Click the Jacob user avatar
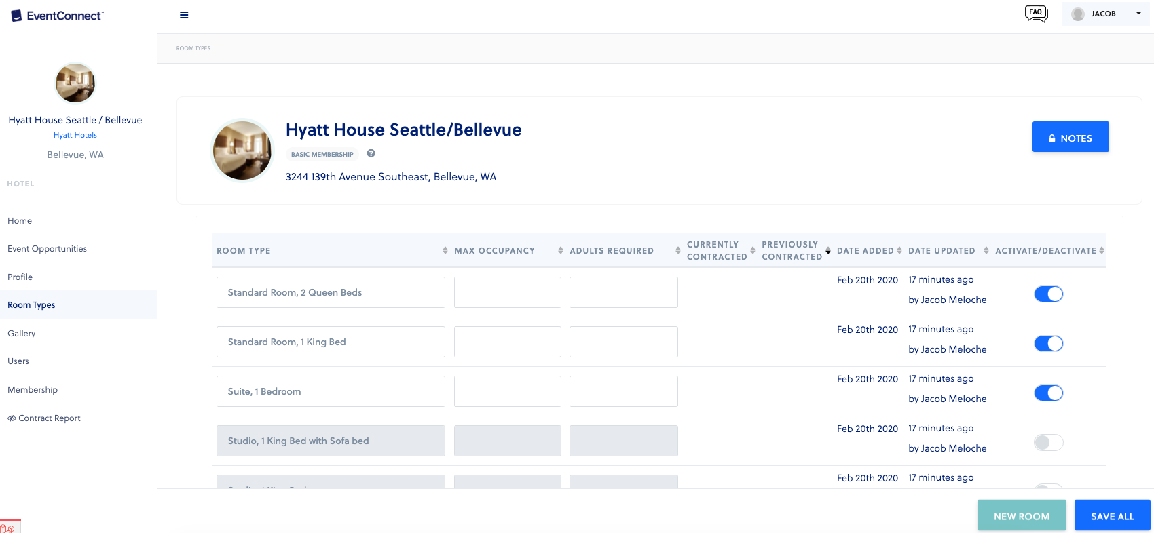 point(1078,14)
